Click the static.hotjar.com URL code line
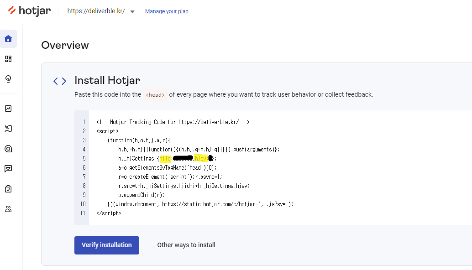472x270 pixels. point(200,204)
